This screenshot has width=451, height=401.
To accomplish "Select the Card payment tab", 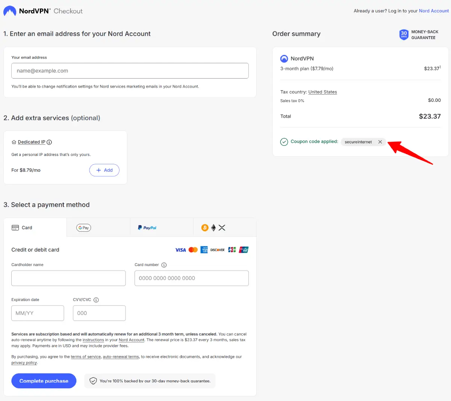I will pyautogui.click(x=35, y=228).
